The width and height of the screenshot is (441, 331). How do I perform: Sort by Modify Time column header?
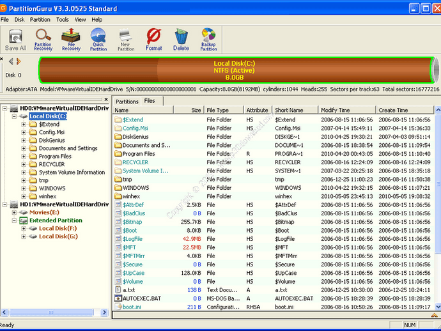click(x=346, y=111)
